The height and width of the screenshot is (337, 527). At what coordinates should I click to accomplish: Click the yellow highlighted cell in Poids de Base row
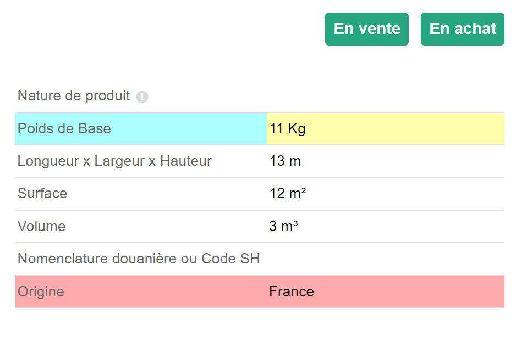[x=386, y=129]
